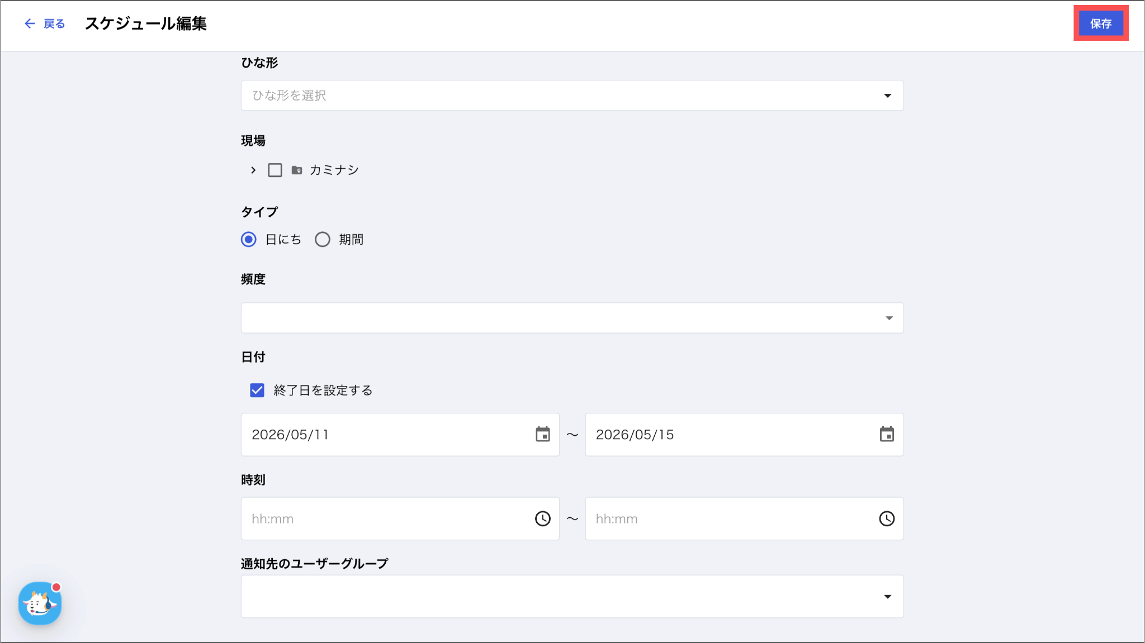Click the 保存 button
Image resolution: width=1145 pixels, height=643 pixels.
point(1101,23)
